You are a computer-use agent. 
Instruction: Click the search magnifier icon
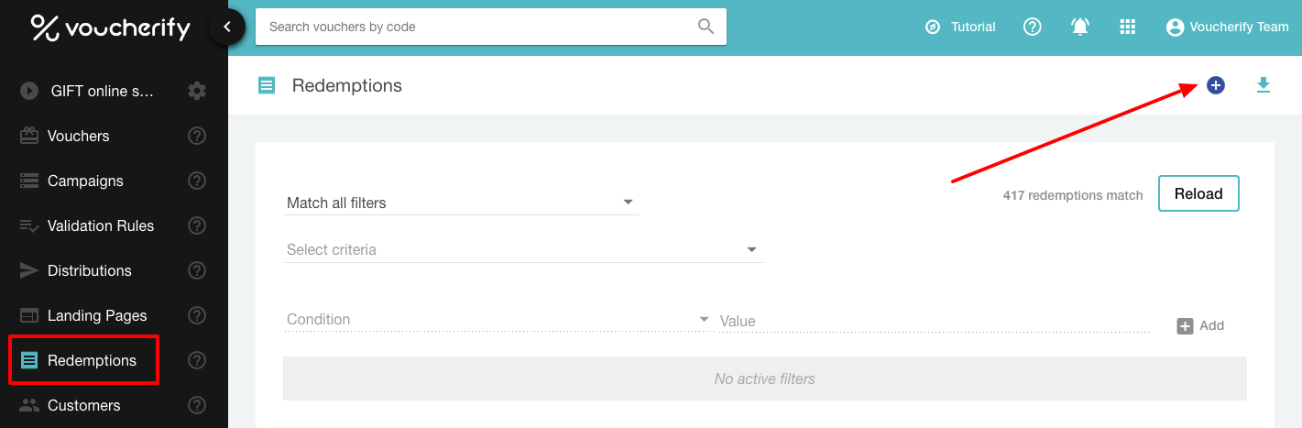706,27
